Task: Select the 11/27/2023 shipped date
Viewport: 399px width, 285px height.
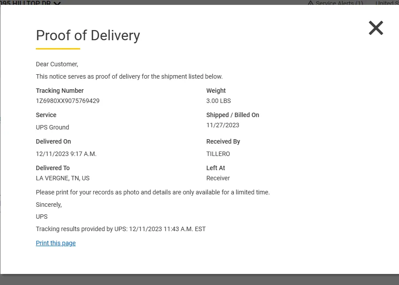Action: [x=223, y=125]
